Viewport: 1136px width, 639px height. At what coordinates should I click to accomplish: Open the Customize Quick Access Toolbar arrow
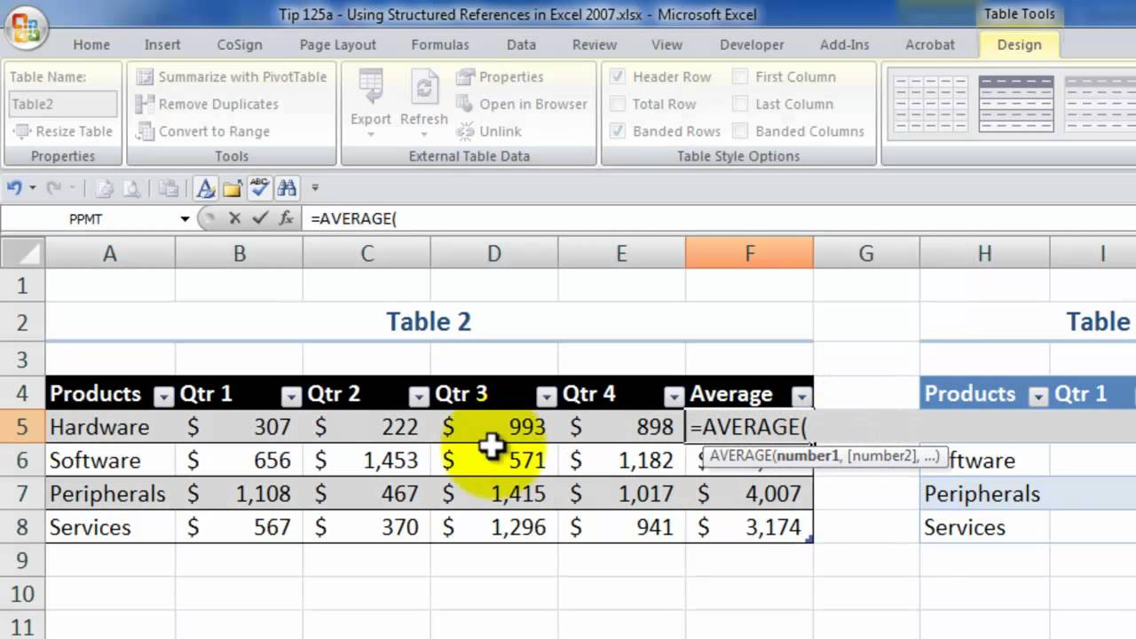click(314, 188)
